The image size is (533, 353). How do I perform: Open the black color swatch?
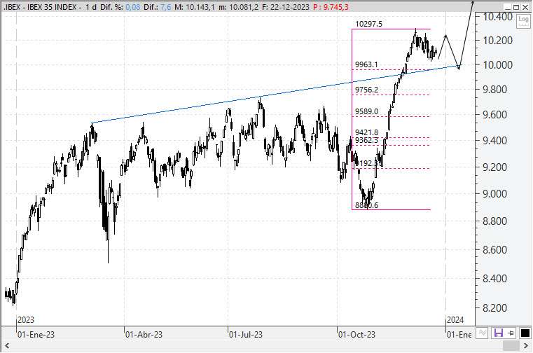(525, 333)
